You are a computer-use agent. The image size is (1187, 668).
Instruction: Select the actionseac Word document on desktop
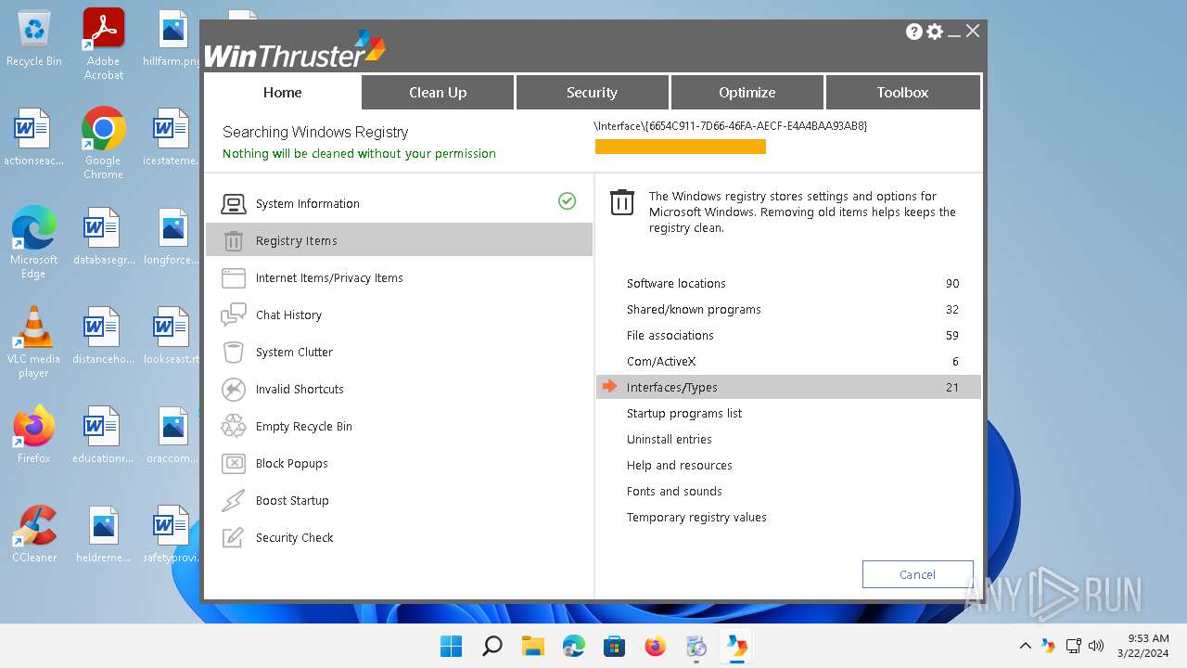tap(33, 138)
